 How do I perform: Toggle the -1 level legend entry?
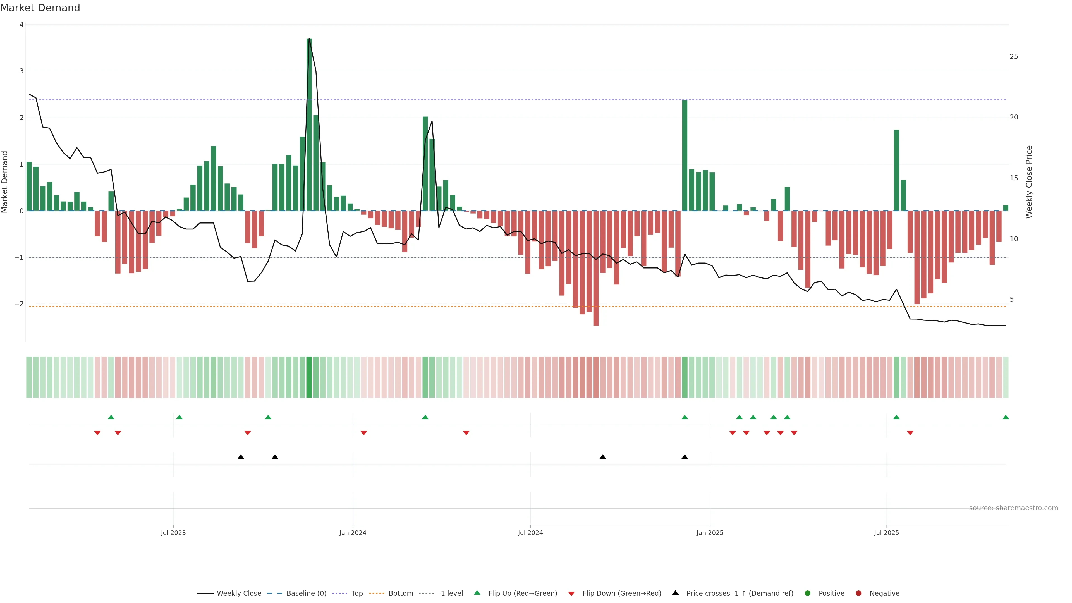click(x=450, y=593)
